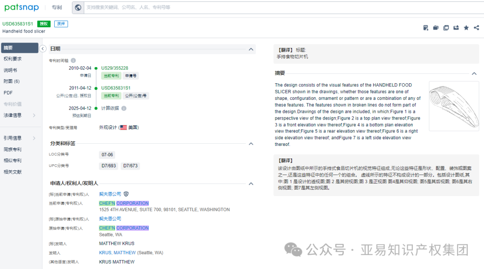Click CHEF'N CORPORATION under 当前申请(专利权)人

click(124, 203)
